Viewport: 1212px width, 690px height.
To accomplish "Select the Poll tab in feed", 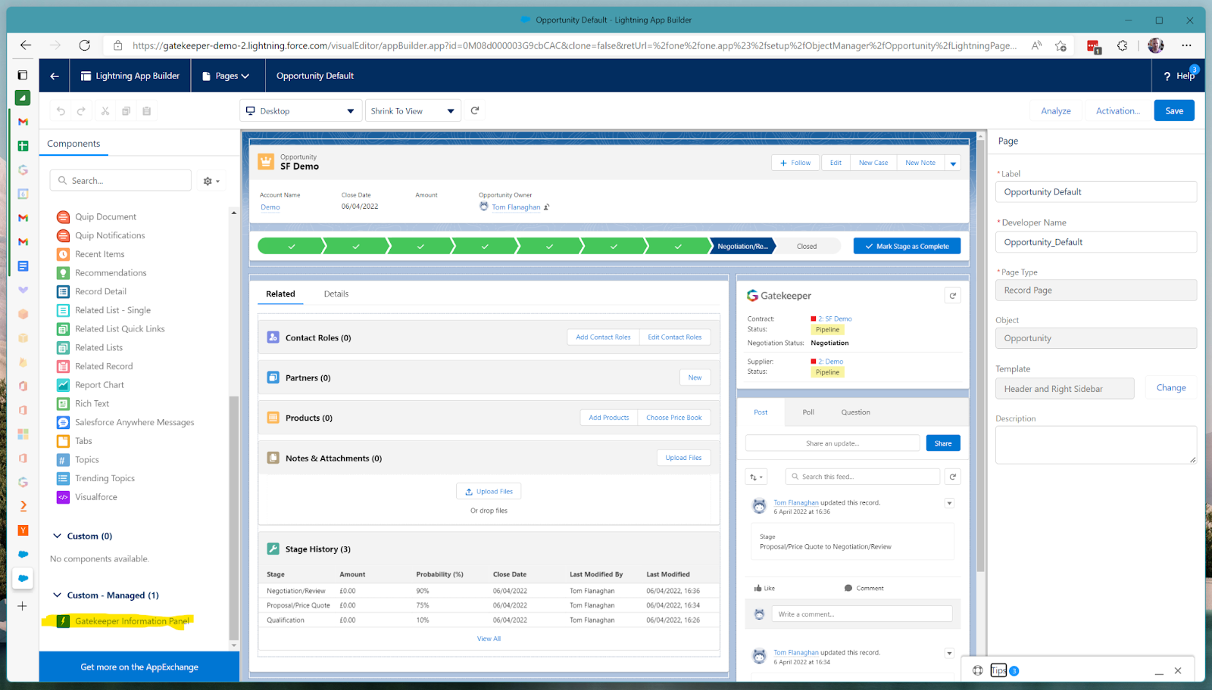I will pyautogui.click(x=808, y=412).
